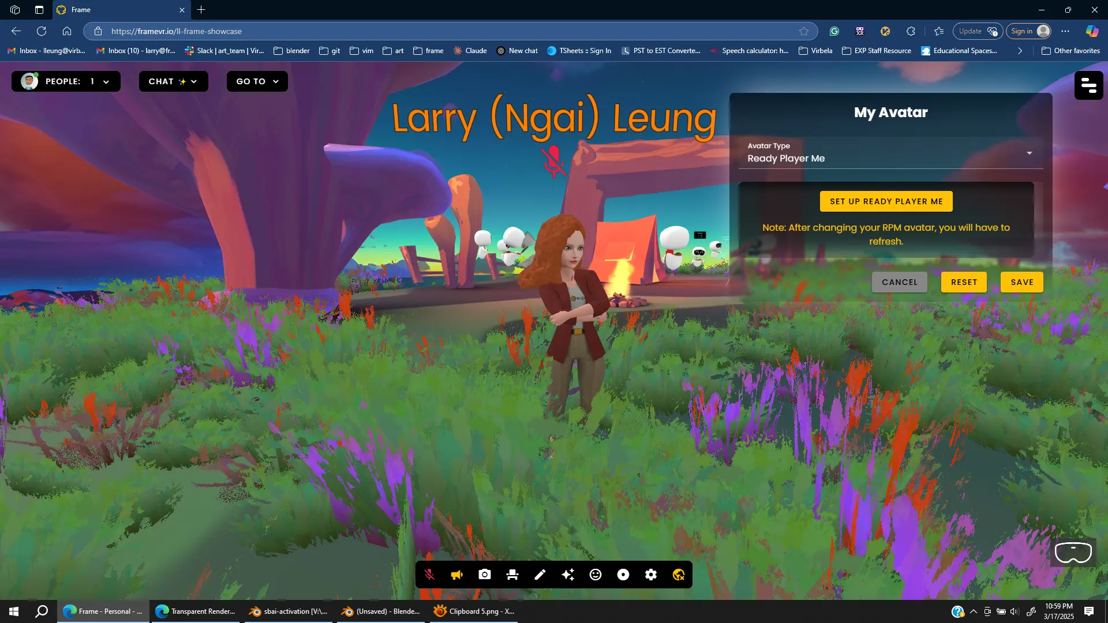
Task: Open the top-right sidebar menu icon
Action: click(x=1088, y=85)
